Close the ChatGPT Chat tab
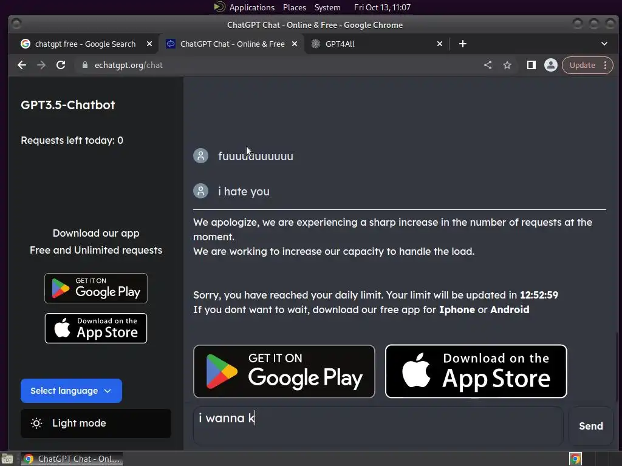Image resolution: width=622 pixels, height=466 pixels. 295,44
